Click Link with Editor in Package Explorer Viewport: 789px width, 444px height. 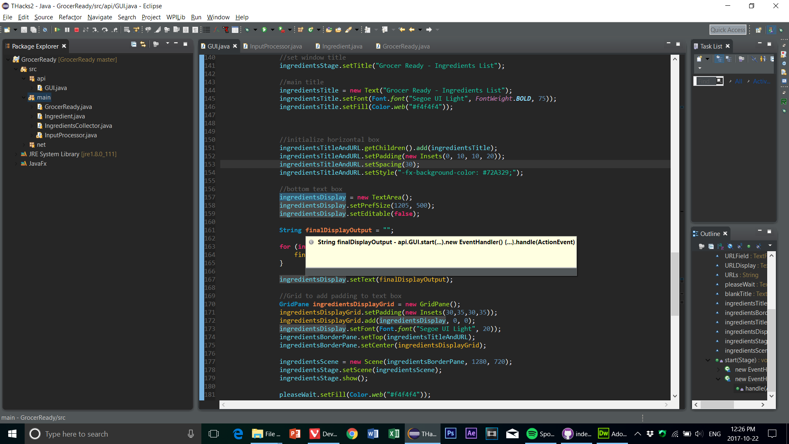(x=143, y=44)
